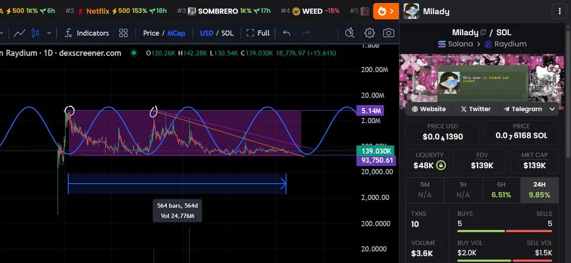Open the Indicators menu
The height and width of the screenshot is (263, 571).
tap(87, 33)
